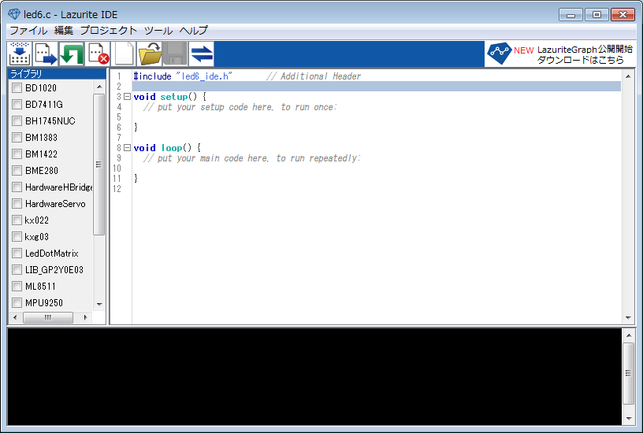Viewport: 643px width, 433px height.
Task: Minimize the Lazurite IDE window
Action: [x=571, y=15]
